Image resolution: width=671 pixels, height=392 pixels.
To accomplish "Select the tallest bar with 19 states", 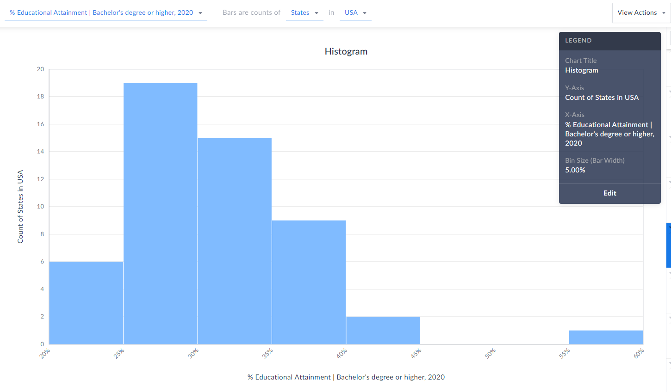I will click(161, 214).
